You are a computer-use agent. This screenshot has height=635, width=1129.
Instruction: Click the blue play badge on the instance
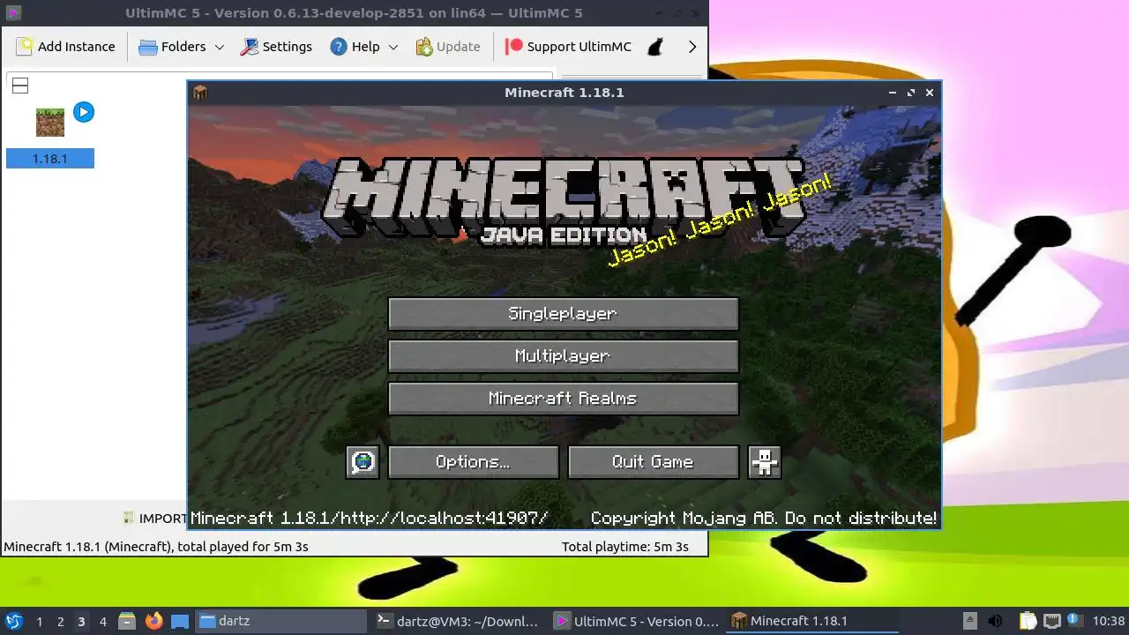84,112
